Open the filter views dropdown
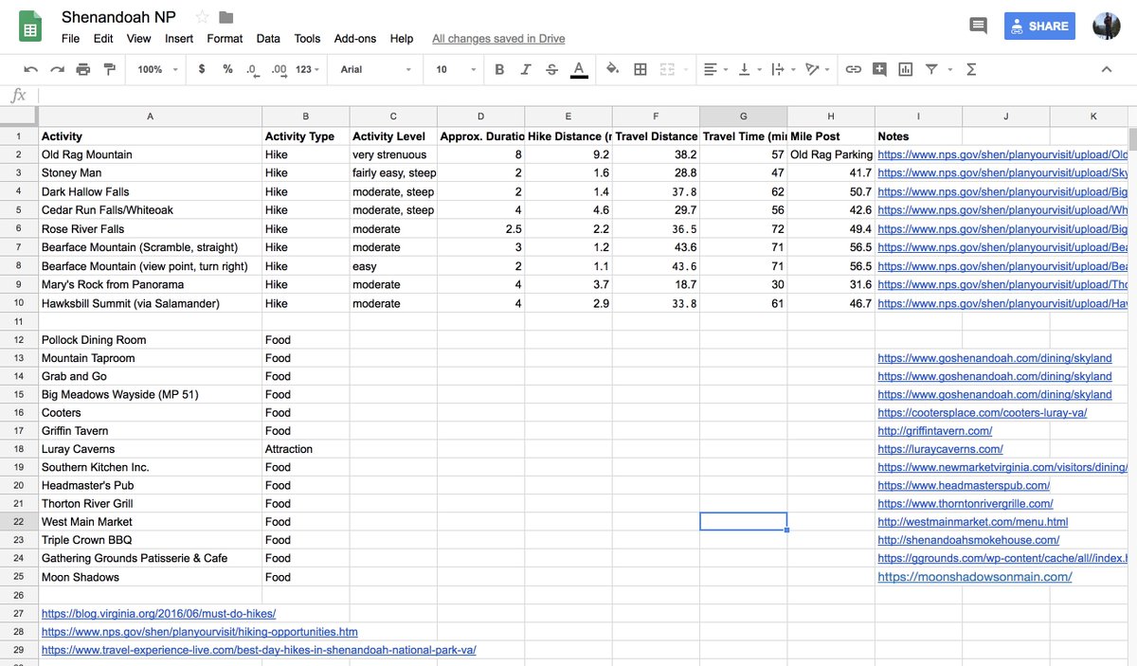Viewport: 1137px width, 666px height. (x=936, y=69)
